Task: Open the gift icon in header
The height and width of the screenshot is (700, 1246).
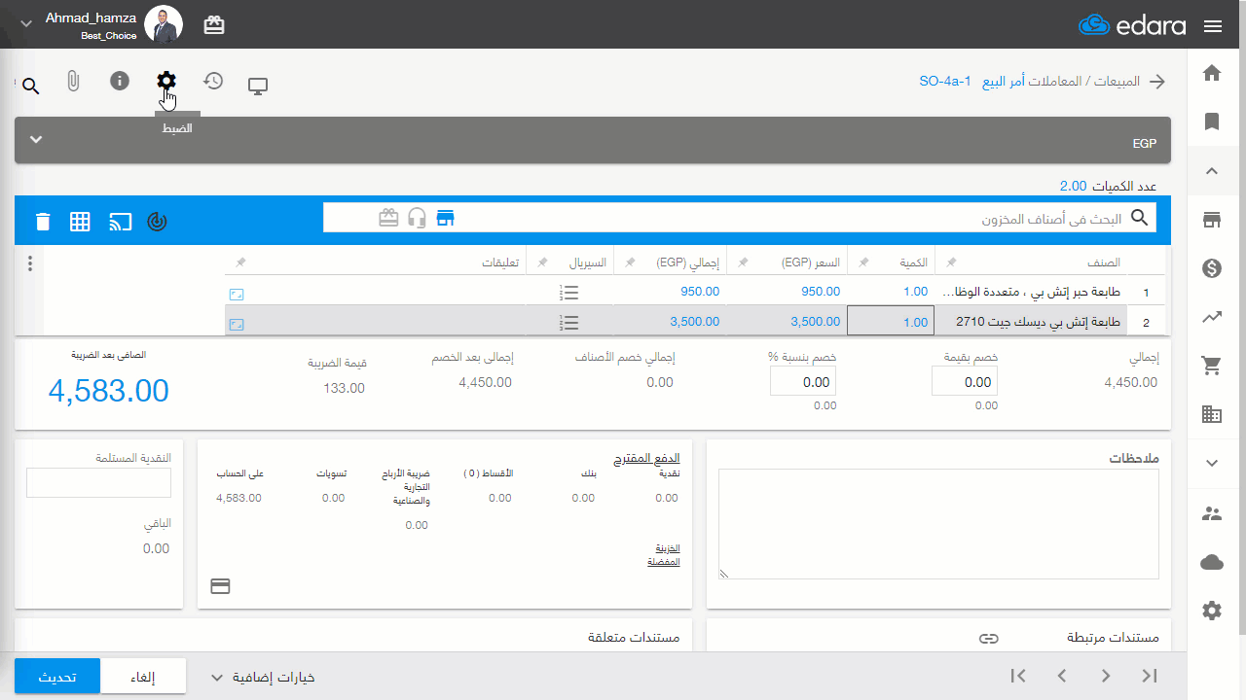Action: pos(214,25)
